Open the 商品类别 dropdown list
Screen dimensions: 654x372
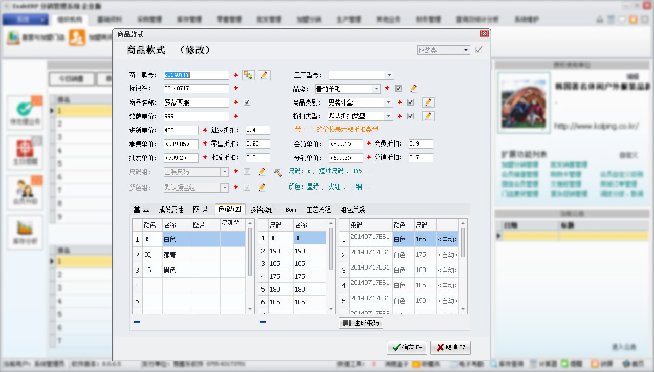point(388,102)
